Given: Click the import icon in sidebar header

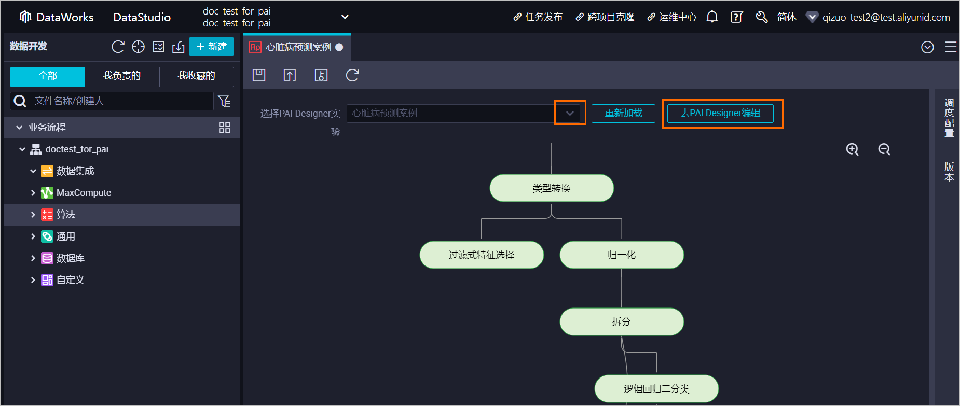Looking at the screenshot, I should click(x=178, y=47).
